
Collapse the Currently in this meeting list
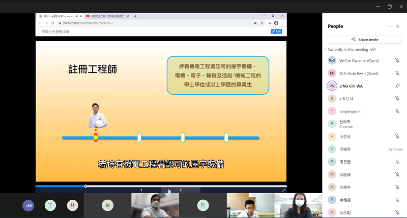click(326, 49)
